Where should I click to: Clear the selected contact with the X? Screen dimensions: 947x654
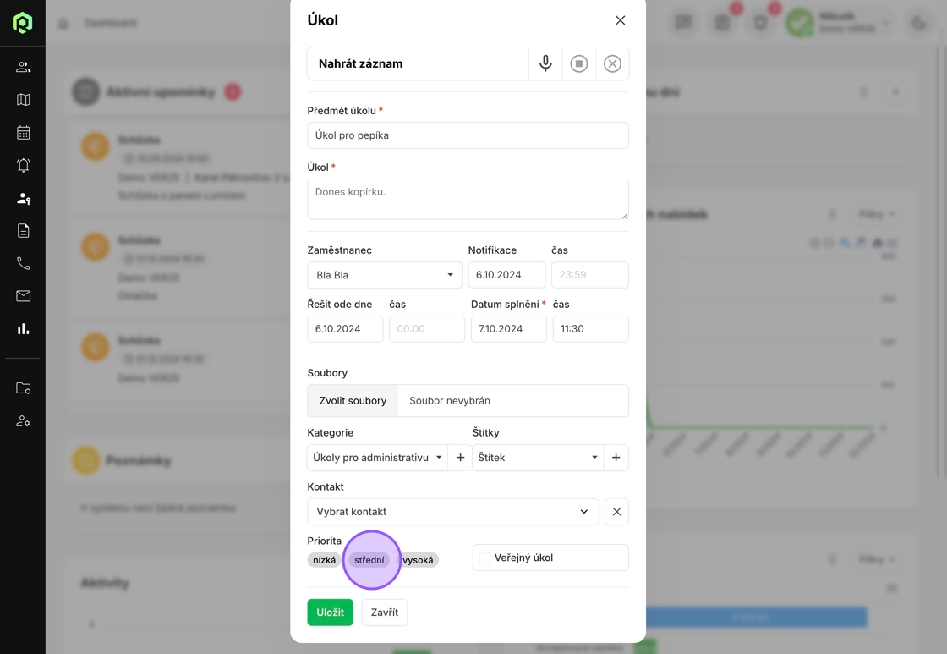[x=616, y=512]
